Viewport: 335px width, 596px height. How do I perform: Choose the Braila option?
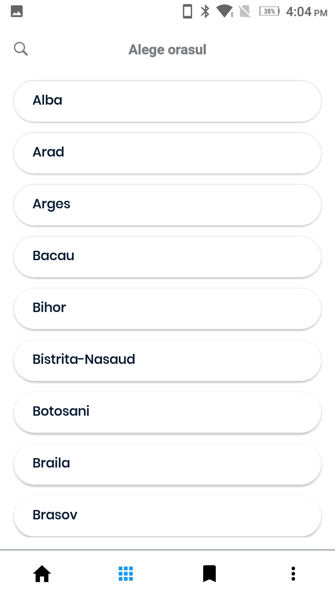(167, 464)
